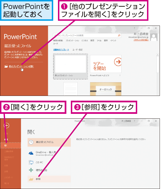Select 新規 in the Backstage sidebar
The height and width of the screenshot is (189, 168).
[x=6, y=139]
